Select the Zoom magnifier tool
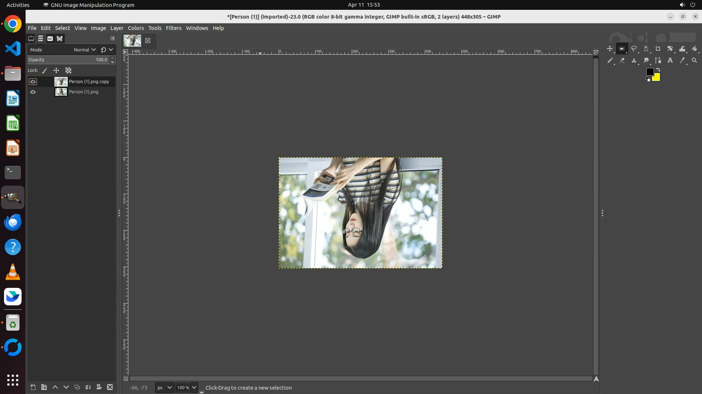Viewport: 702px width, 394px height. [x=694, y=61]
